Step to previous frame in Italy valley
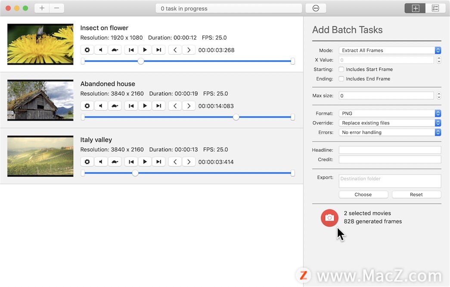Image resolution: width=450 pixels, height=287 pixels. (175, 162)
